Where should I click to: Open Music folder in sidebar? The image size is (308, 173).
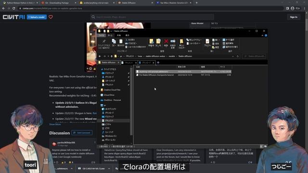click(107, 132)
